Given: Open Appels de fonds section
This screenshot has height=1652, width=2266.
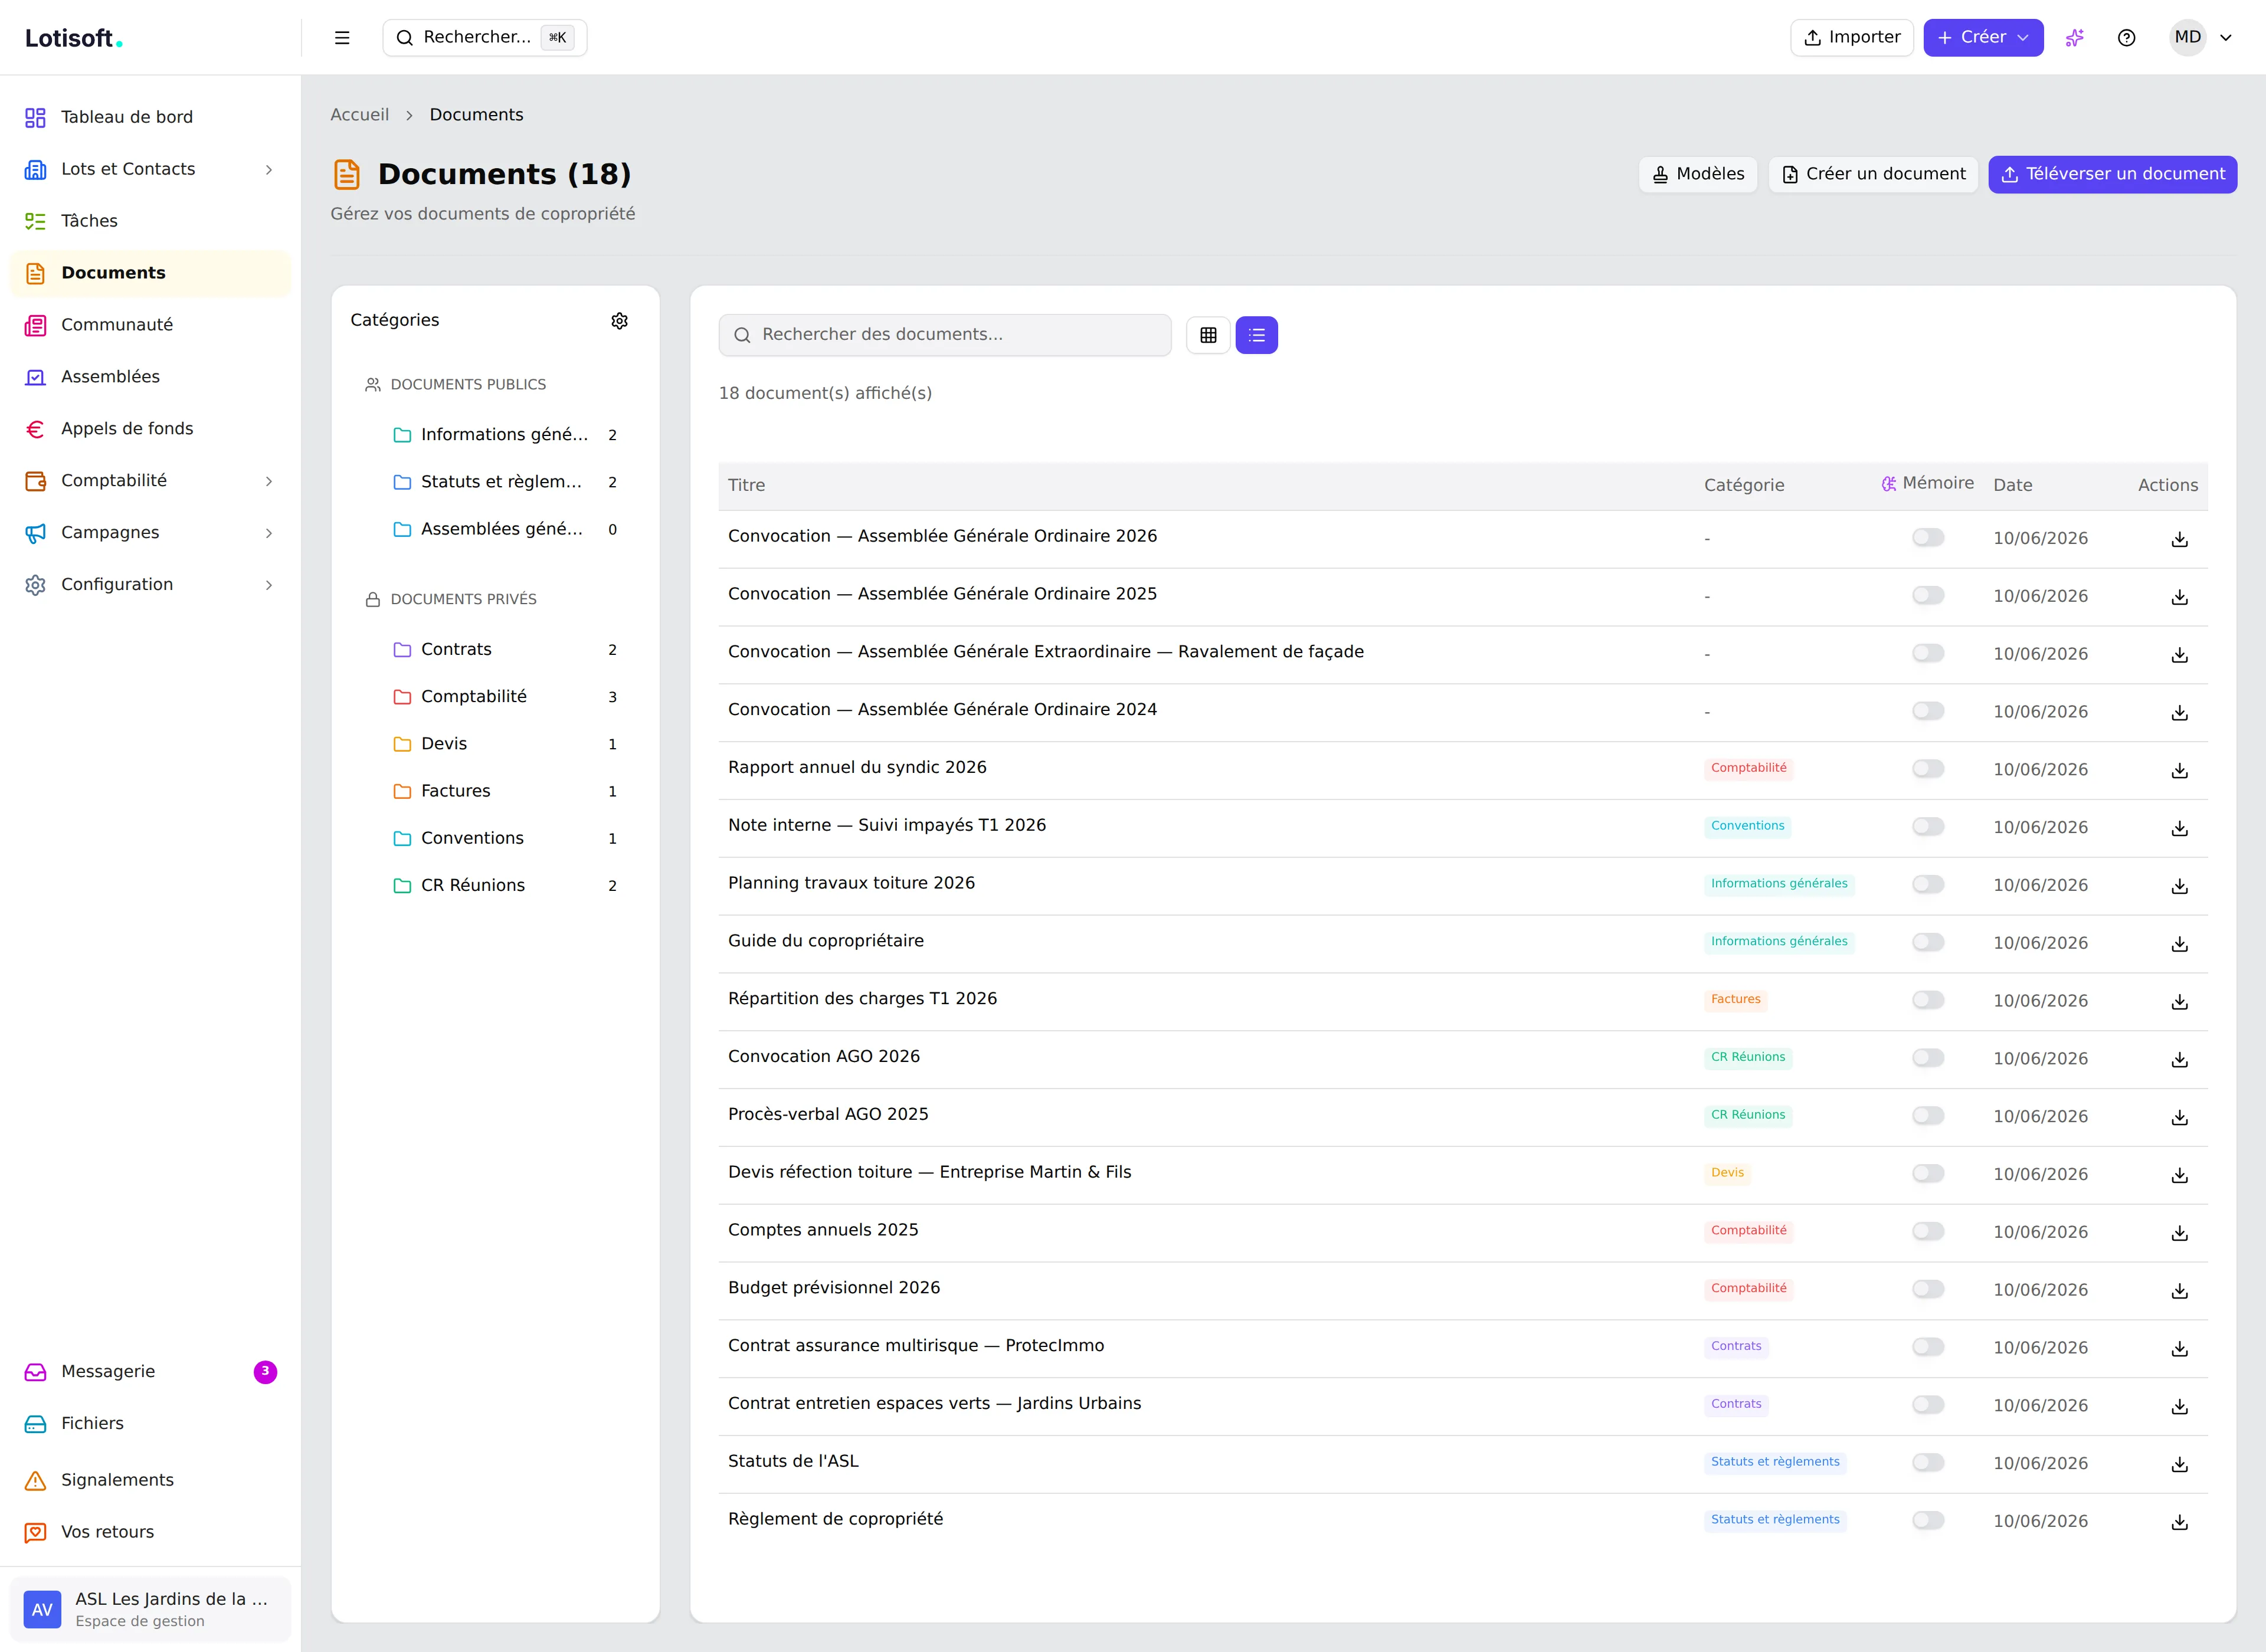Looking at the screenshot, I should click(150, 429).
